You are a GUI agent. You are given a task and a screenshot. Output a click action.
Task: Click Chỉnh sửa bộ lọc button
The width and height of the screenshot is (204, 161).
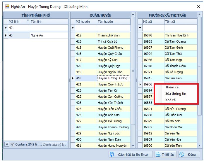tap(54, 145)
